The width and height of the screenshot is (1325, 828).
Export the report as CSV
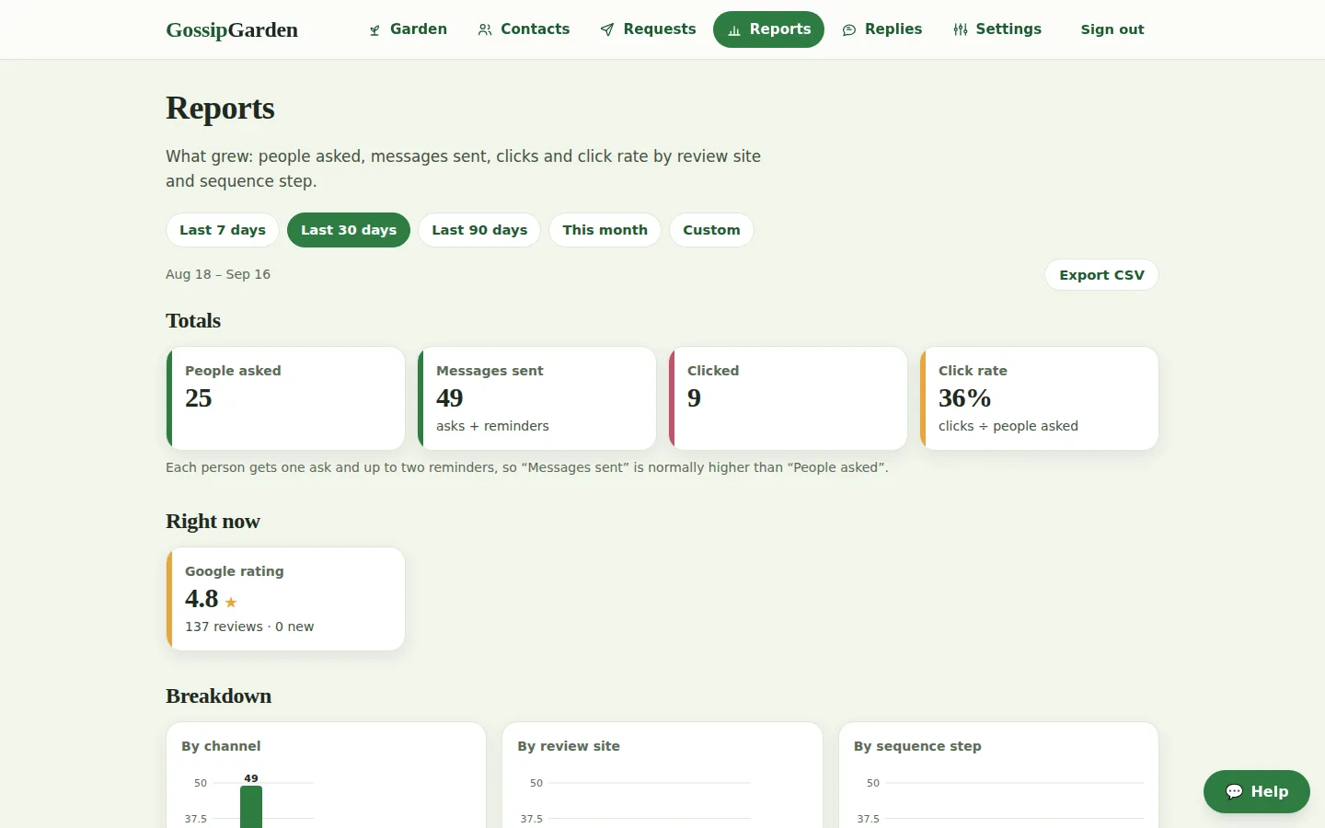pyautogui.click(x=1101, y=275)
